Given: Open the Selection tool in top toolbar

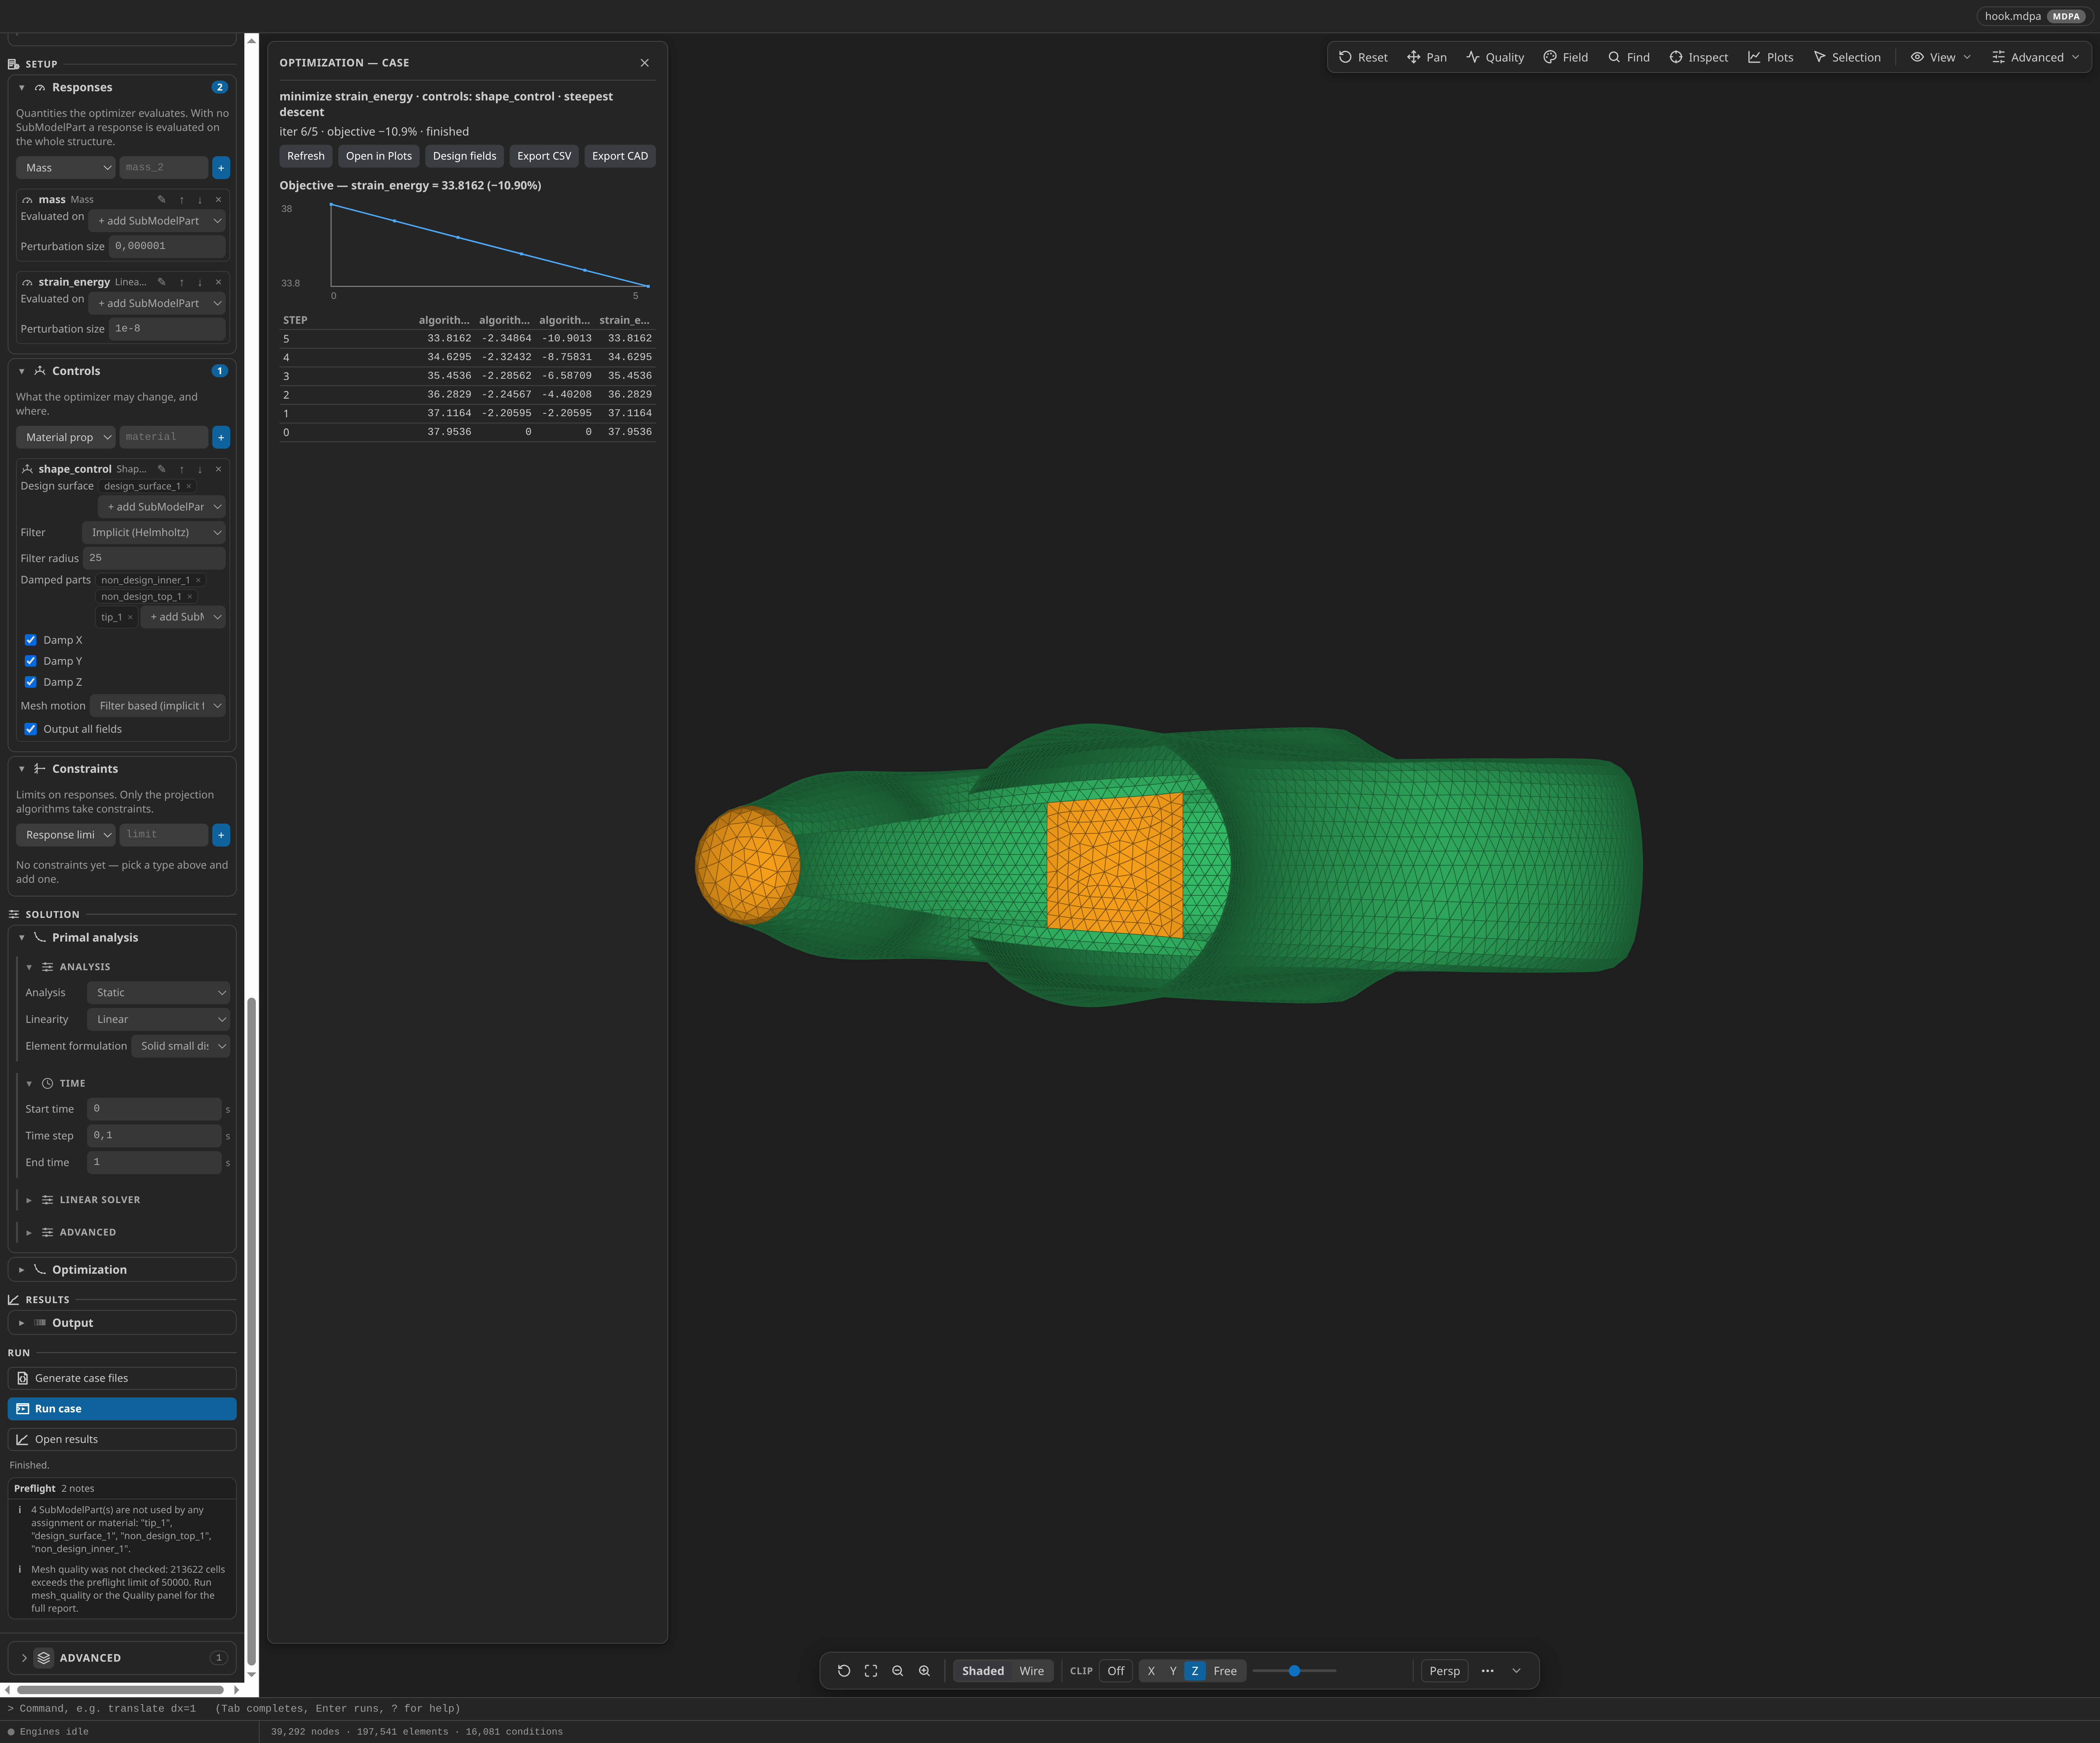Looking at the screenshot, I should pyautogui.click(x=1847, y=57).
